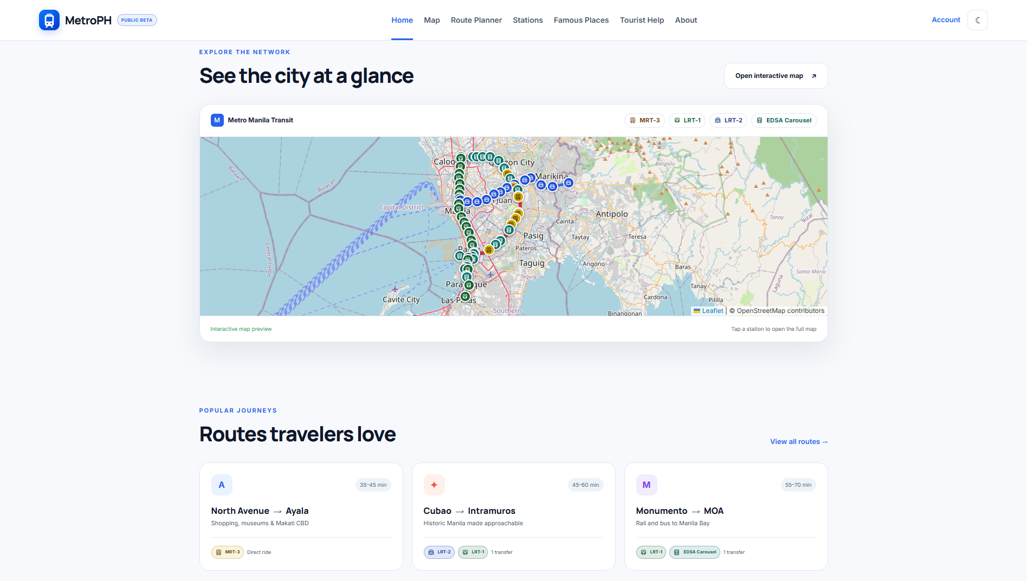Toggle the LRT-1 line legend chip
1027x581 pixels.
coord(687,120)
